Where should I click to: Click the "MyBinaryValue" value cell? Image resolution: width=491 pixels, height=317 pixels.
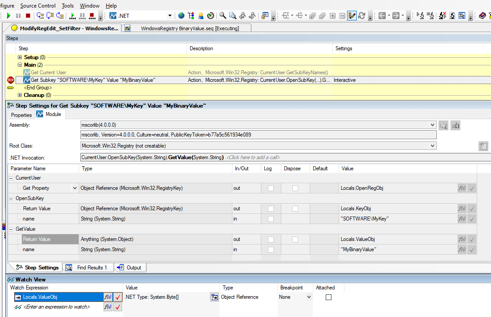(x=398, y=250)
